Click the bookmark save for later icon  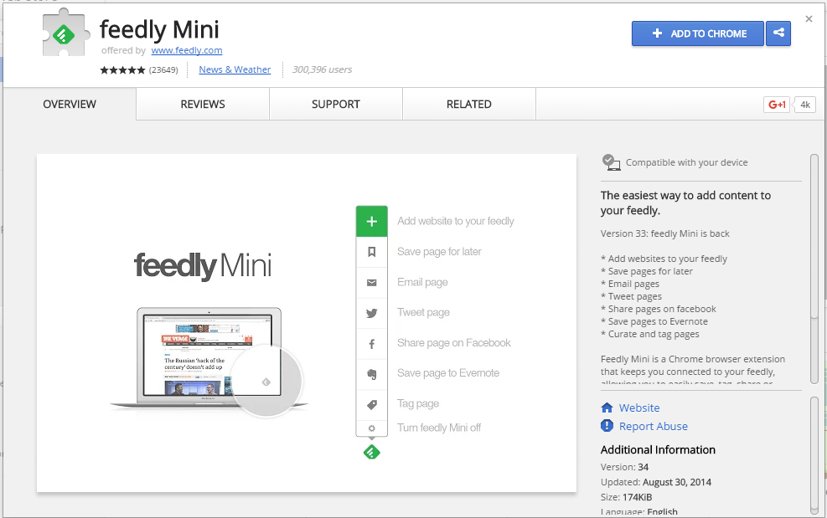click(372, 252)
